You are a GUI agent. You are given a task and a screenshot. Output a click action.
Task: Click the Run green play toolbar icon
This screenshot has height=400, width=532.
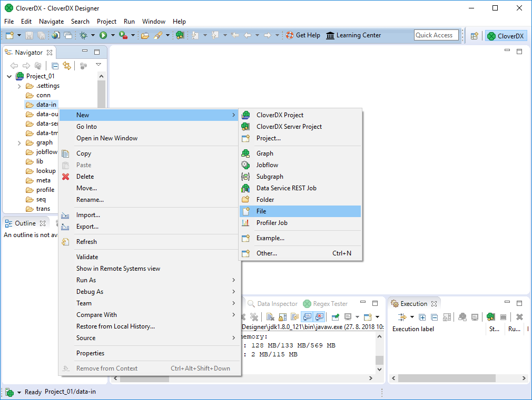(103, 35)
